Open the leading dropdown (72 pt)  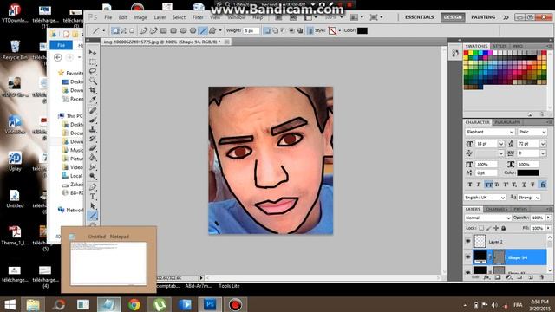tap(543, 144)
